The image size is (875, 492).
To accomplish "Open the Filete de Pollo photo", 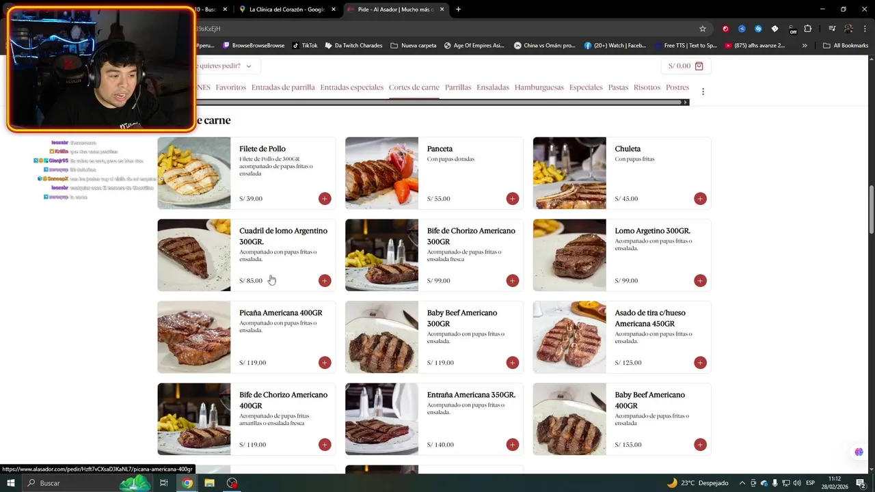I will click(194, 173).
